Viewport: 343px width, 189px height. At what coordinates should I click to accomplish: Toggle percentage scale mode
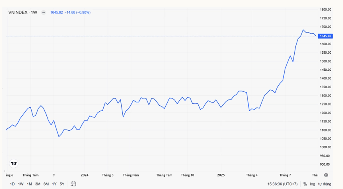[305, 184]
